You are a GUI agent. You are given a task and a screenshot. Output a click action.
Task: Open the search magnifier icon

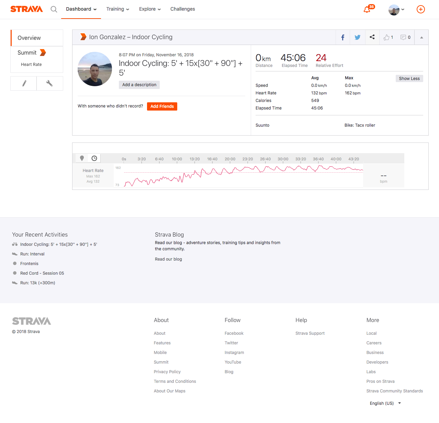click(x=54, y=9)
